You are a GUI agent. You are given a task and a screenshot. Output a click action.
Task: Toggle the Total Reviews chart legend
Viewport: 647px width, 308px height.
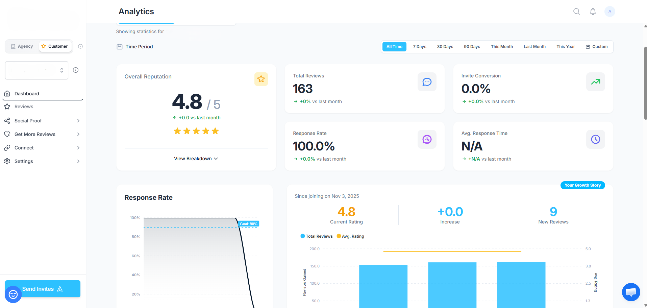(x=316, y=236)
